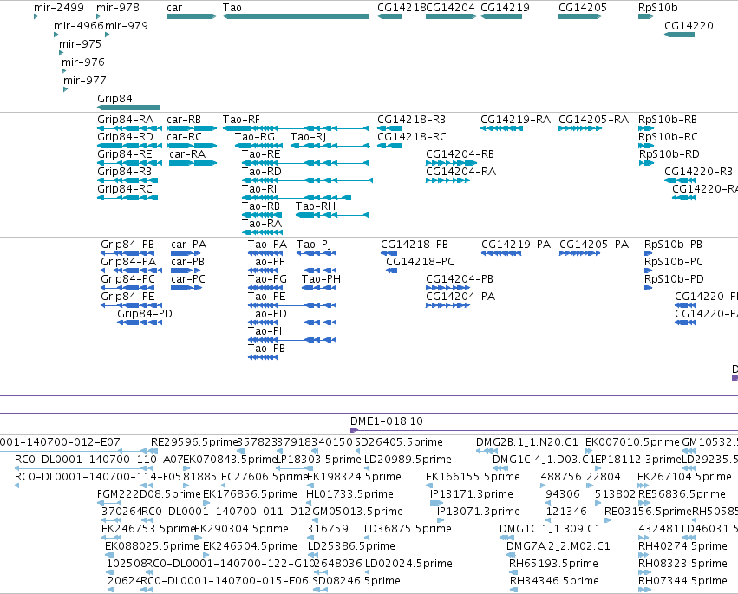Select the CG14205-RA transcript
The width and height of the screenshot is (738, 594).
tap(580, 128)
